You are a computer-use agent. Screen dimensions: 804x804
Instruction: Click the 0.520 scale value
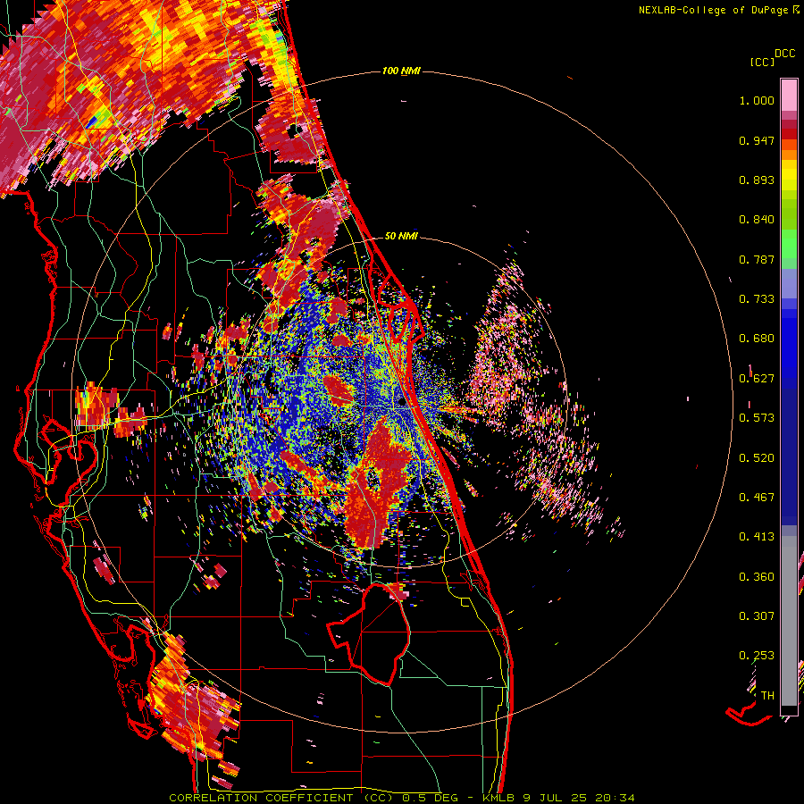pos(757,458)
